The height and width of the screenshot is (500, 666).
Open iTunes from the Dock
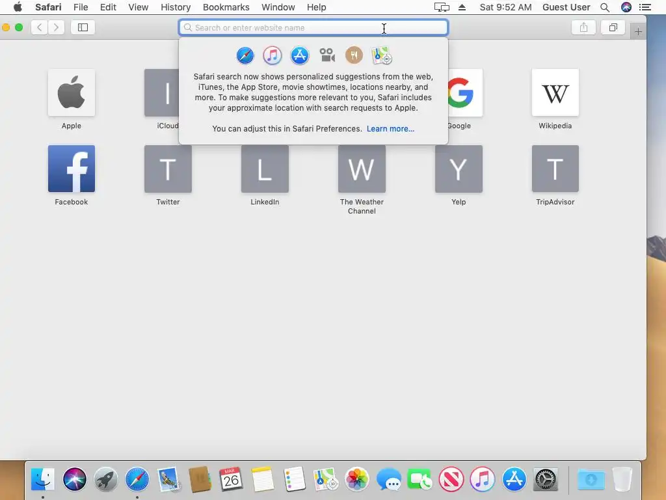(x=483, y=479)
